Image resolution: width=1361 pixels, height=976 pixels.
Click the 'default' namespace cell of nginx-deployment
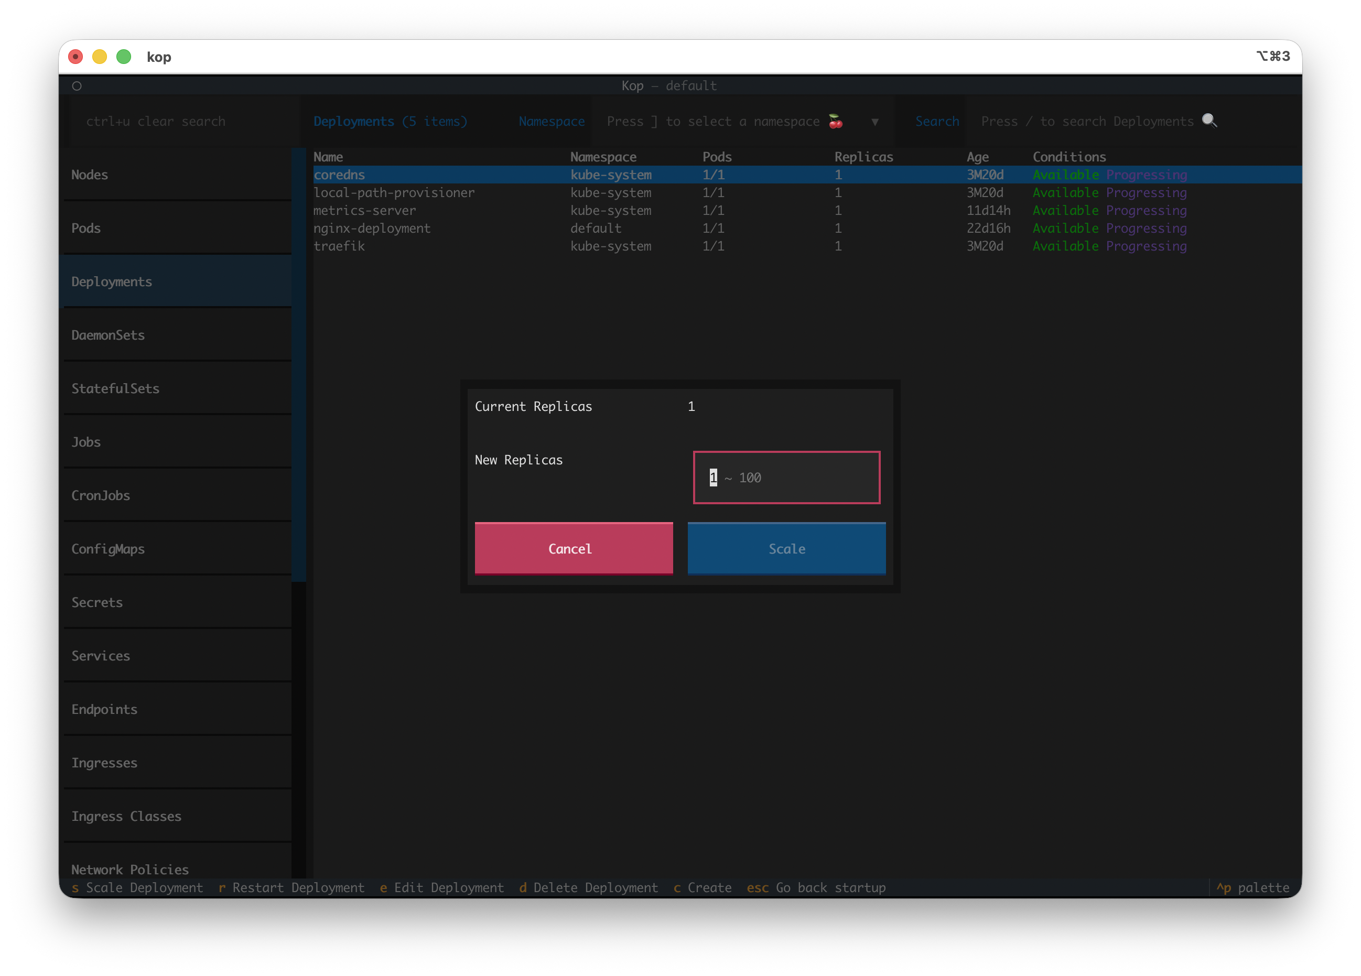(x=596, y=228)
